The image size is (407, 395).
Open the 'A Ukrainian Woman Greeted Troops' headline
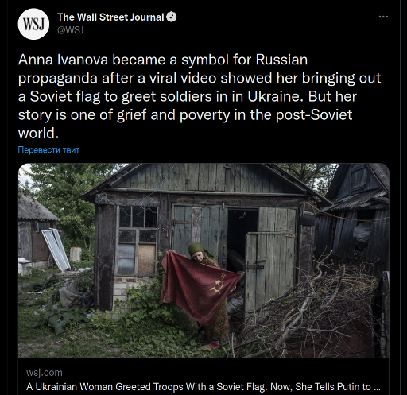pos(203,387)
